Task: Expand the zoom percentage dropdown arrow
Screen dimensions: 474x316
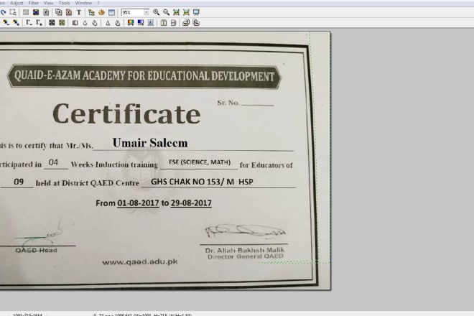Action: [147, 12]
